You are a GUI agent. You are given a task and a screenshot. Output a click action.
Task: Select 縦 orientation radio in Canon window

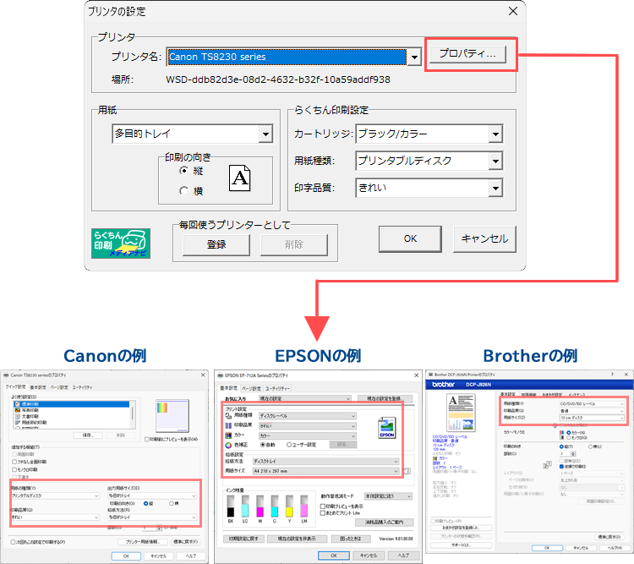pos(146,503)
